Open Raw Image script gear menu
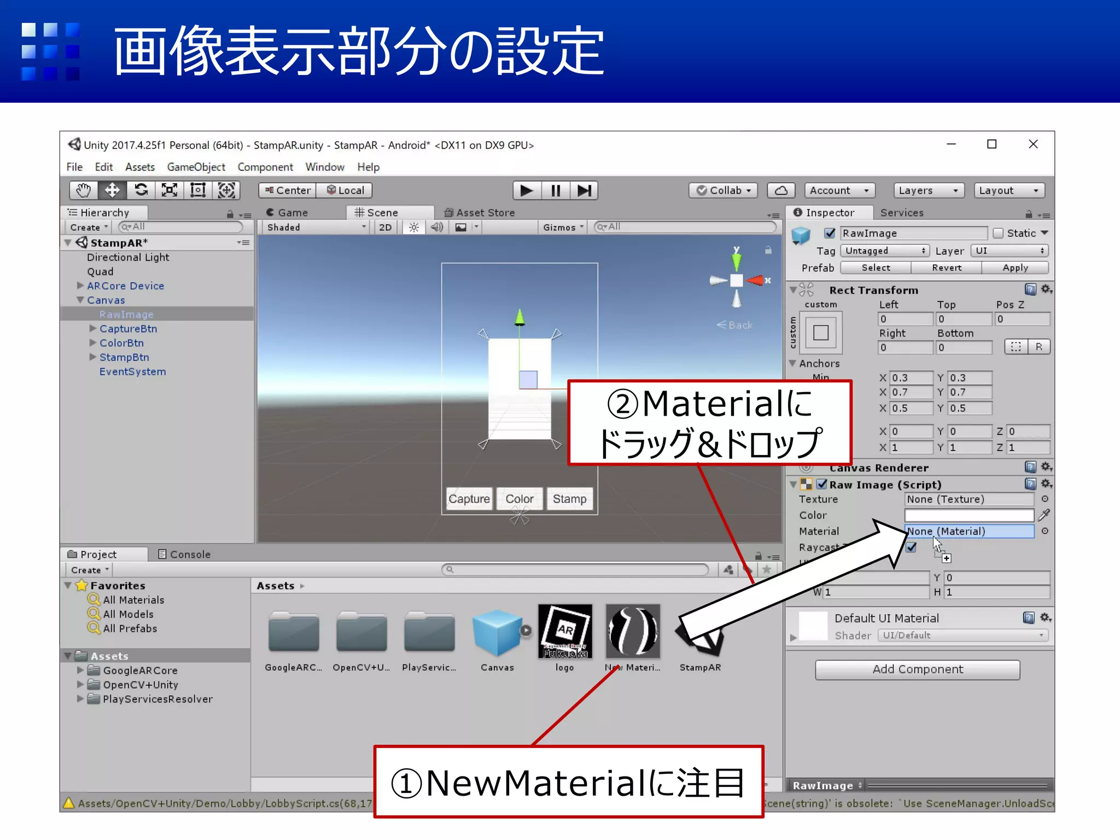 pos(1046,484)
